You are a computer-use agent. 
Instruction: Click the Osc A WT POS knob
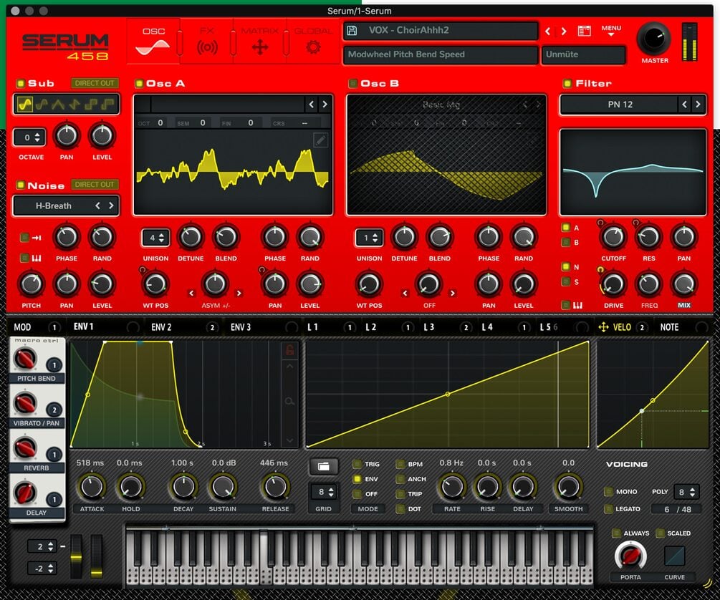[x=155, y=285]
